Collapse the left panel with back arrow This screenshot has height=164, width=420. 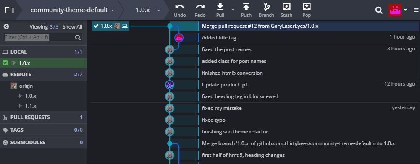click(x=6, y=26)
